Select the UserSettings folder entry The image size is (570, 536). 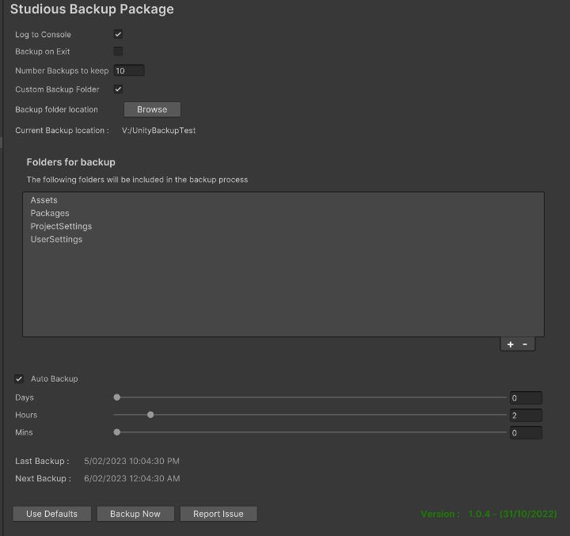pos(56,239)
